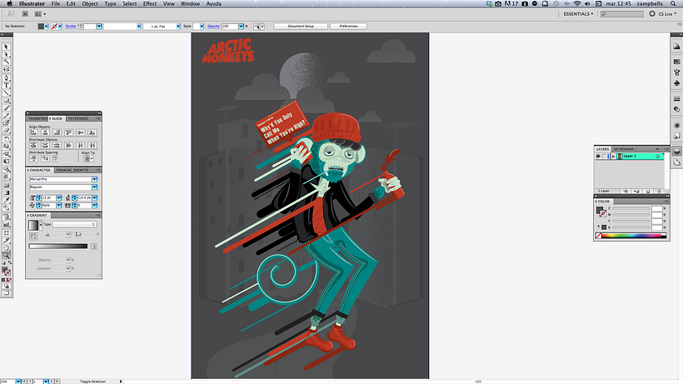Open the Myriad Pro font family dropdown
This screenshot has height=384, width=683.
coord(94,179)
